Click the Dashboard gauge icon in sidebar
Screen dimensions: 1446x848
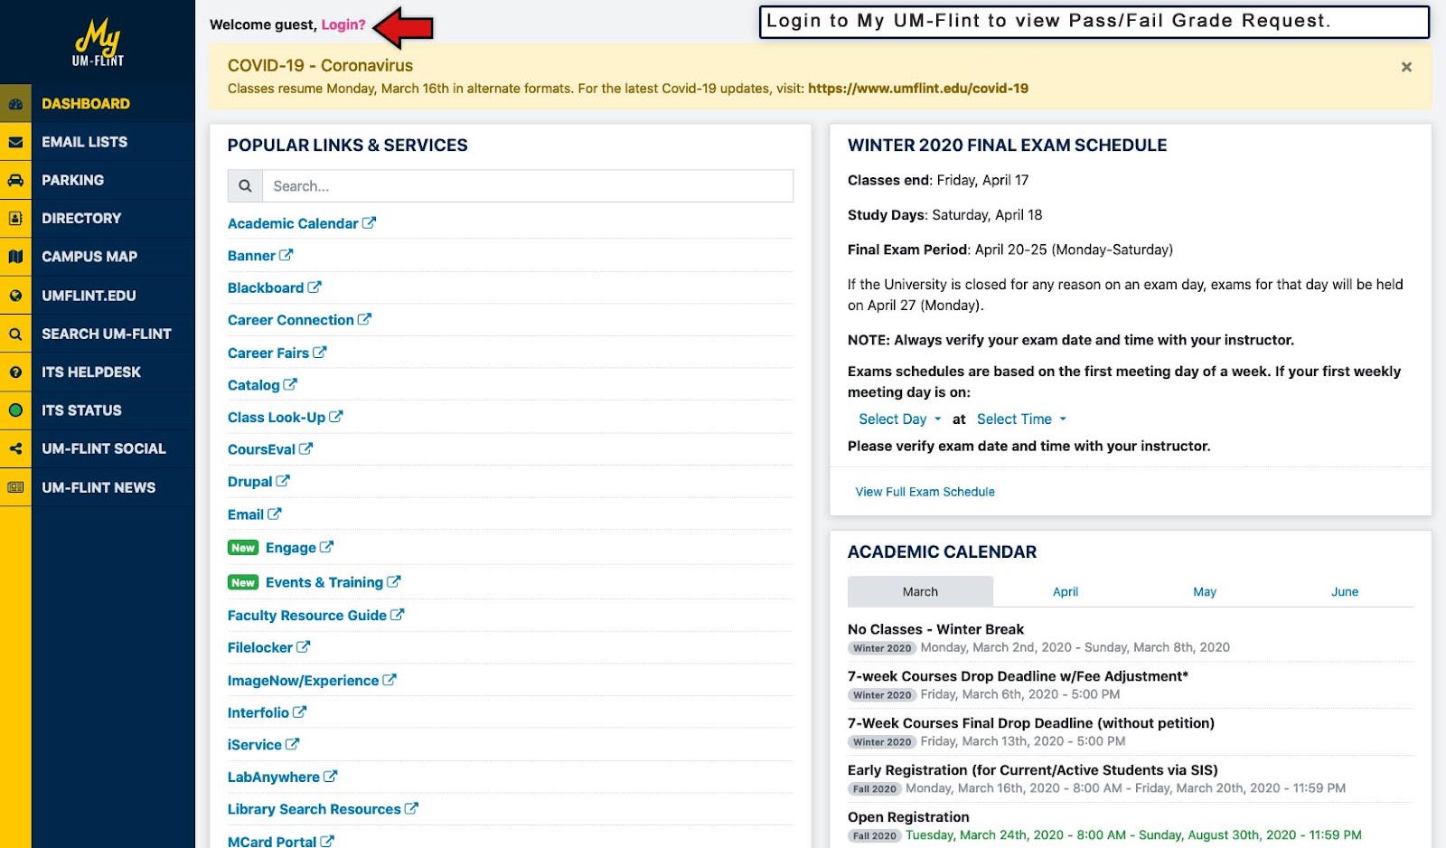[15, 104]
